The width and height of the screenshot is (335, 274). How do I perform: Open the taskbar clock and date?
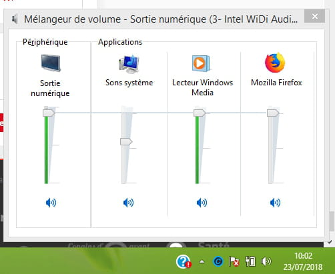pos(303,261)
